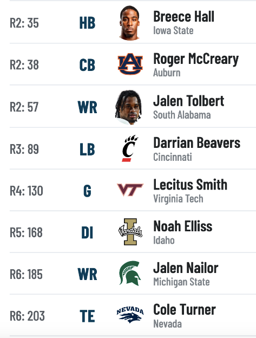256x338 pixels.
Task: Select the Virginia Tech VT logo
Action: (130, 190)
